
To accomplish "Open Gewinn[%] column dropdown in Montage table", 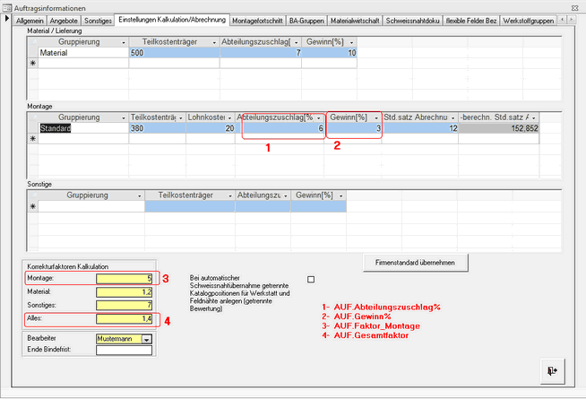I will tap(376, 117).
